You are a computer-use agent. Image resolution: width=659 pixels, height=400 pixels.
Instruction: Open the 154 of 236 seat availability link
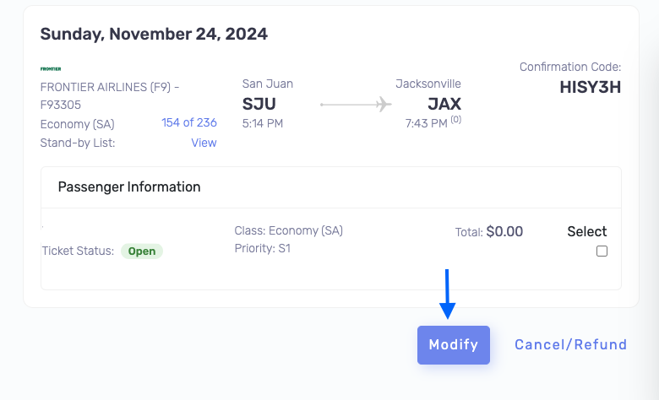189,122
